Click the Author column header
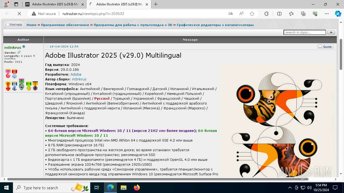The image size is (344, 193). click(x=23, y=40)
